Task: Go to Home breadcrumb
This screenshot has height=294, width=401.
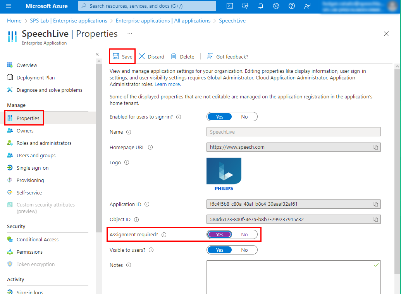Action: [x=14, y=21]
